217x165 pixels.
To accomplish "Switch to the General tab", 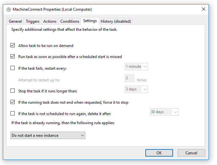I will [15, 21].
